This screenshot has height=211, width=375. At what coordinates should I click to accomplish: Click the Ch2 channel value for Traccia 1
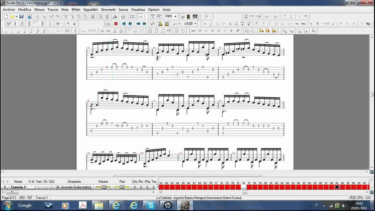click(x=52, y=187)
